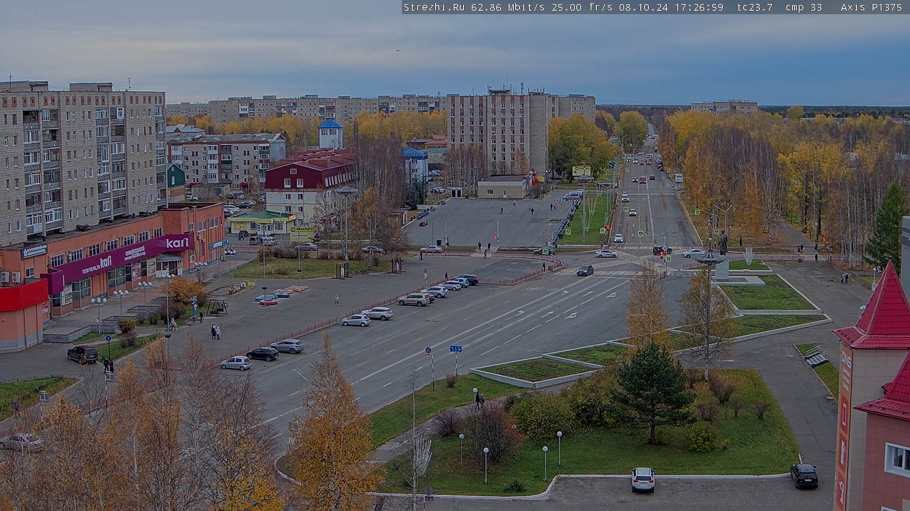The image size is (910, 511).
Task: Click the "tc23.7" overlay value
Action: tap(755, 7)
